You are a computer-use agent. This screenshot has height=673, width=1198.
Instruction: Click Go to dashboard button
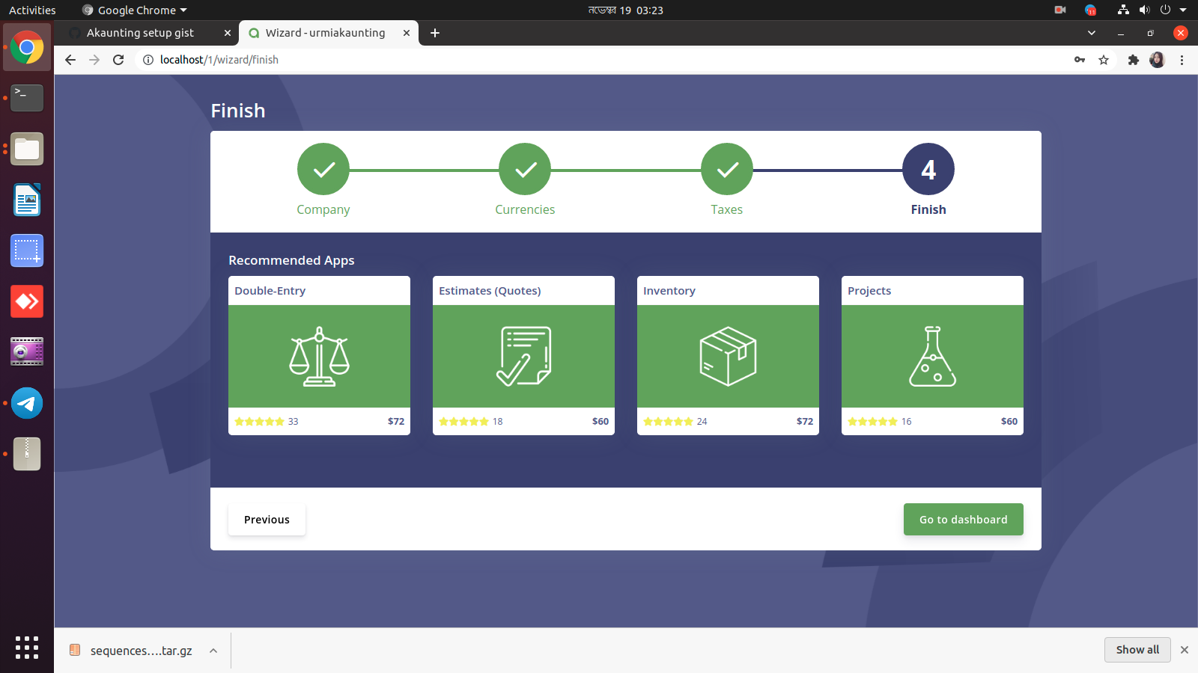click(964, 520)
